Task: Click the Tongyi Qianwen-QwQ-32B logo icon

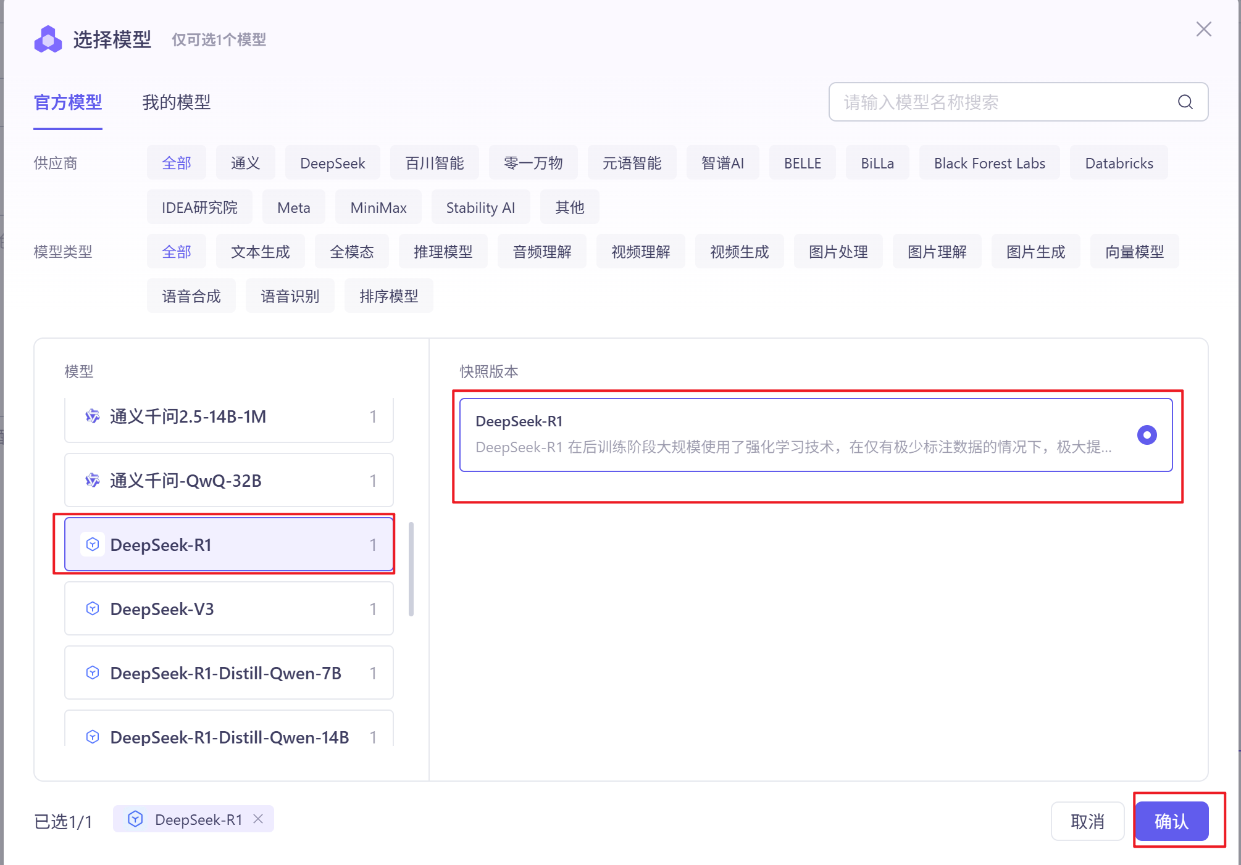Action: coord(93,480)
